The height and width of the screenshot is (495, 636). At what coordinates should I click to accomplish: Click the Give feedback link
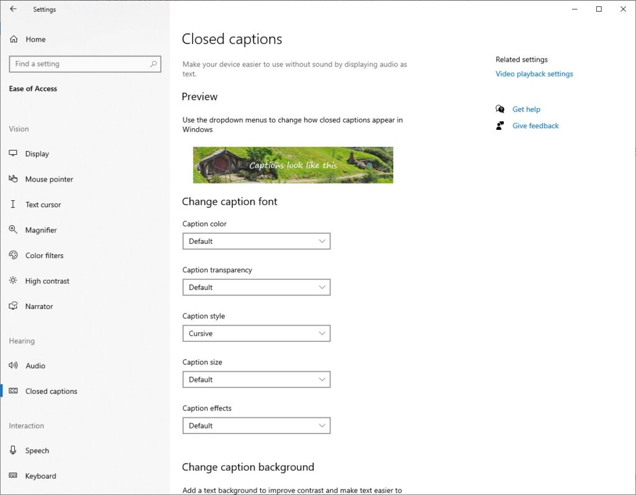click(535, 126)
